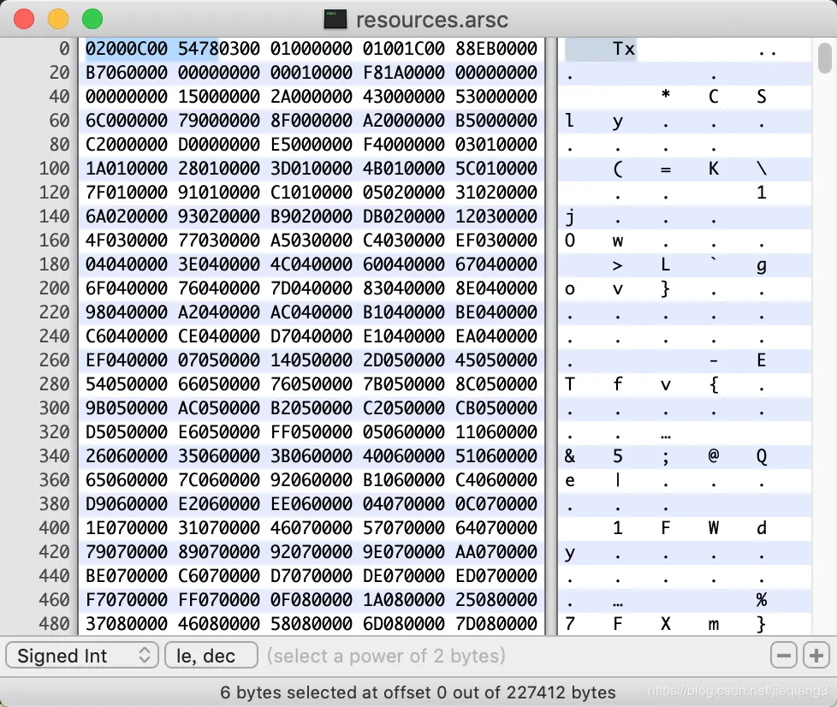Click hex group F81A0000
The image size is (837, 707).
coord(404,73)
